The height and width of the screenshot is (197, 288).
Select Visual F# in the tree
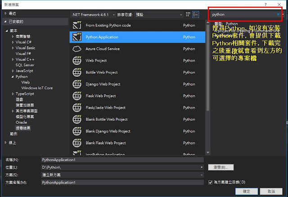(23, 54)
